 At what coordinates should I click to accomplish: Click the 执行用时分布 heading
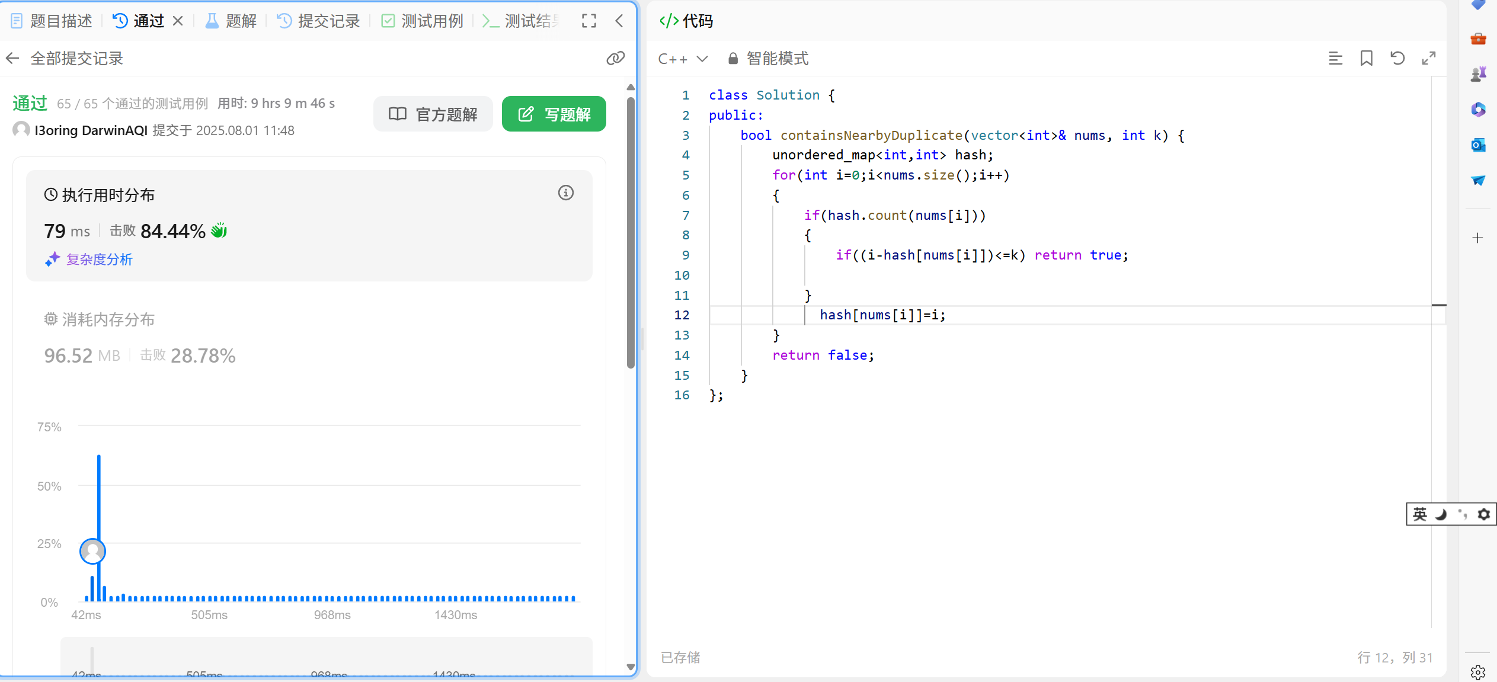100,195
